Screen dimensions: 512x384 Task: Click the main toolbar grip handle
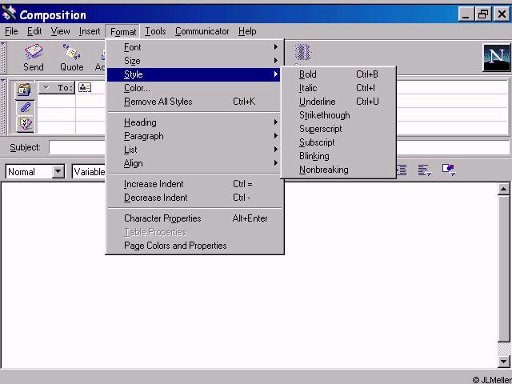tap(3, 58)
